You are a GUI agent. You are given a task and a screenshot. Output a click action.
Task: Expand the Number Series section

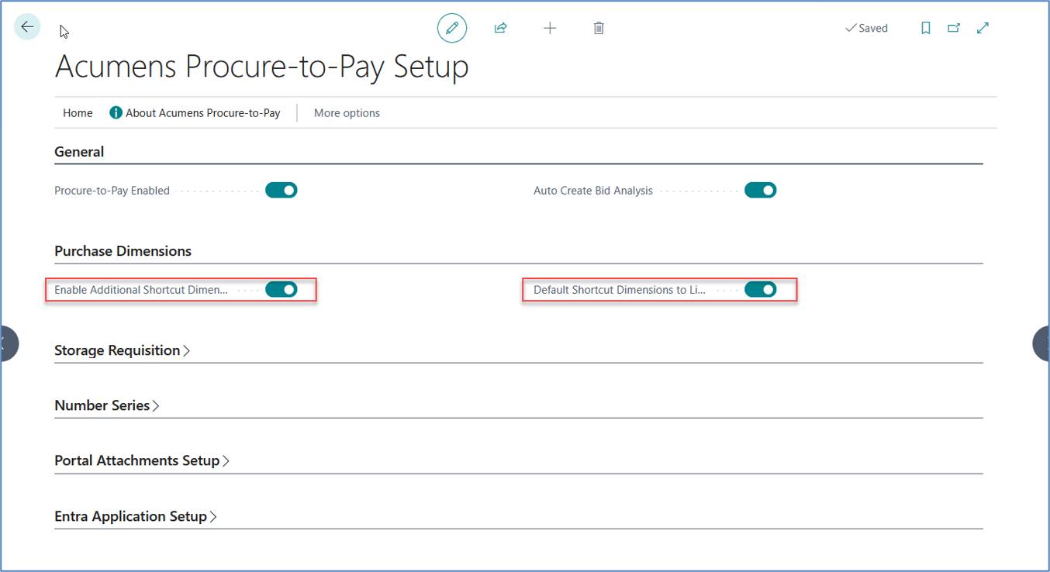point(106,405)
